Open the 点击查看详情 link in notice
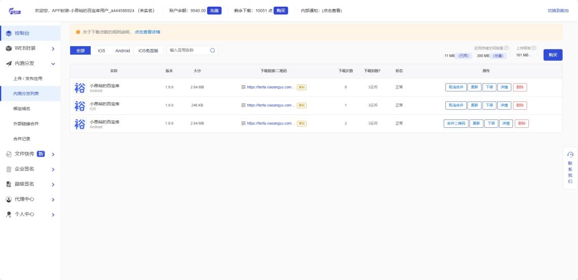 [147, 32]
